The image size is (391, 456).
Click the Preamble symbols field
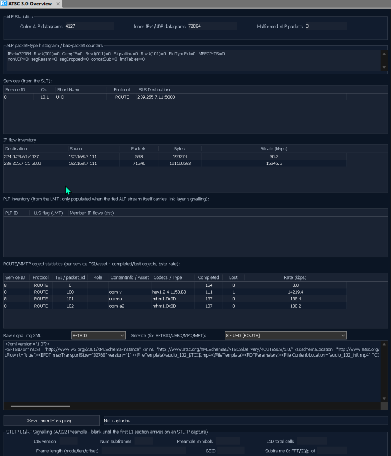[228, 441]
